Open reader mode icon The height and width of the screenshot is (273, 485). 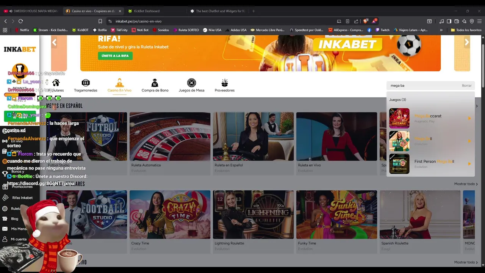[347, 21]
